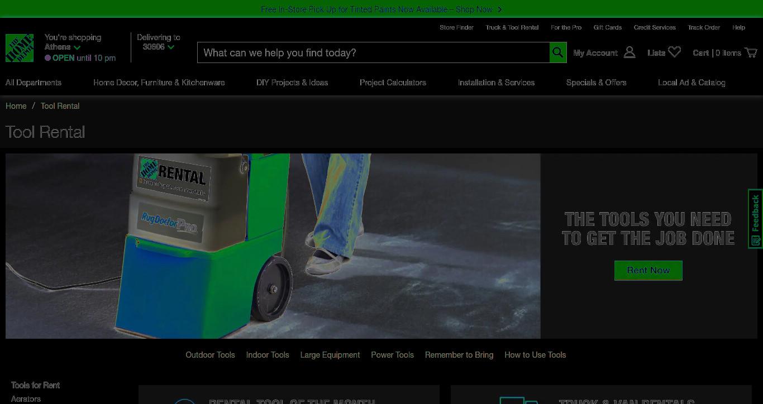The width and height of the screenshot is (763, 404).
Task: Jump to the Large Equipment section
Action: coord(330,355)
